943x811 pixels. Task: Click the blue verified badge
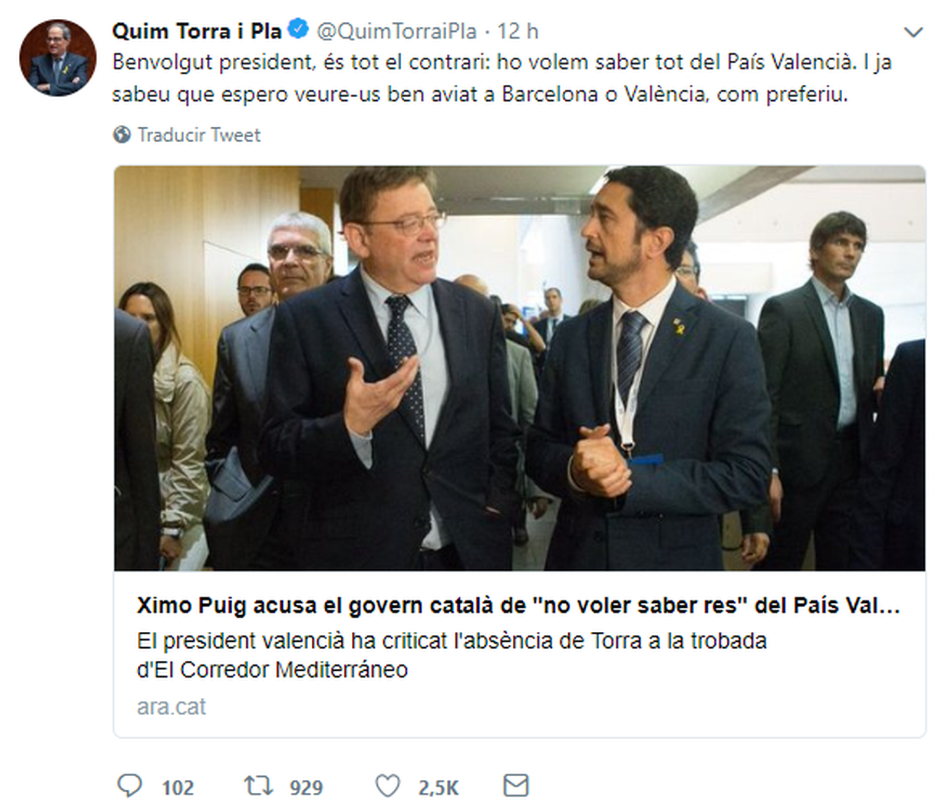(x=298, y=29)
